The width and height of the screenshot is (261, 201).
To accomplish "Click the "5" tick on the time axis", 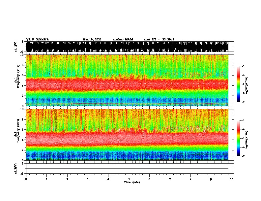I will click(129, 179).
